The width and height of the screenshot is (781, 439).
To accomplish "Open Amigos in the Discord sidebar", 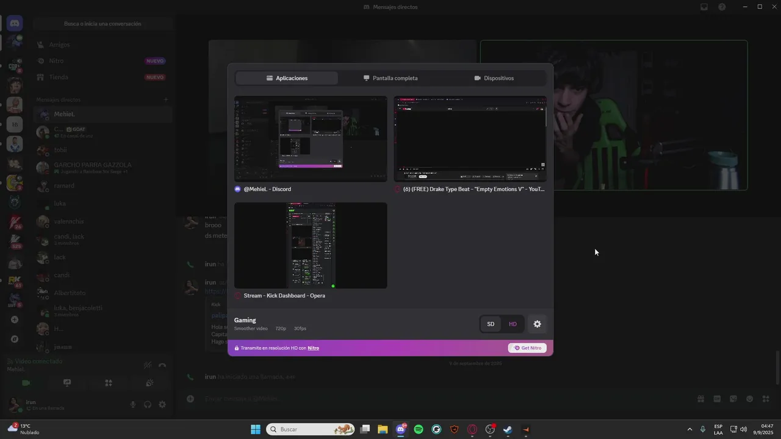I will tap(103, 45).
